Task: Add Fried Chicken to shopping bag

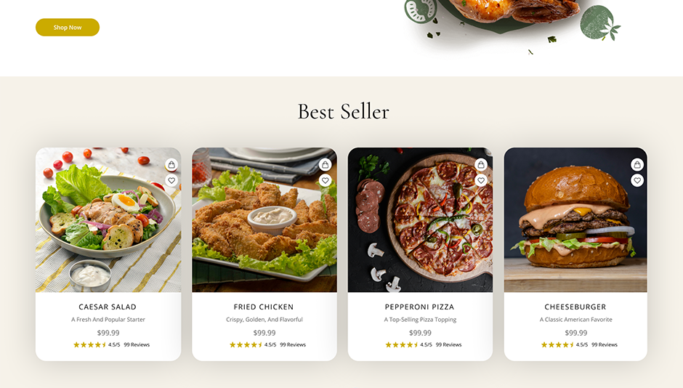Action: pos(325,165)
